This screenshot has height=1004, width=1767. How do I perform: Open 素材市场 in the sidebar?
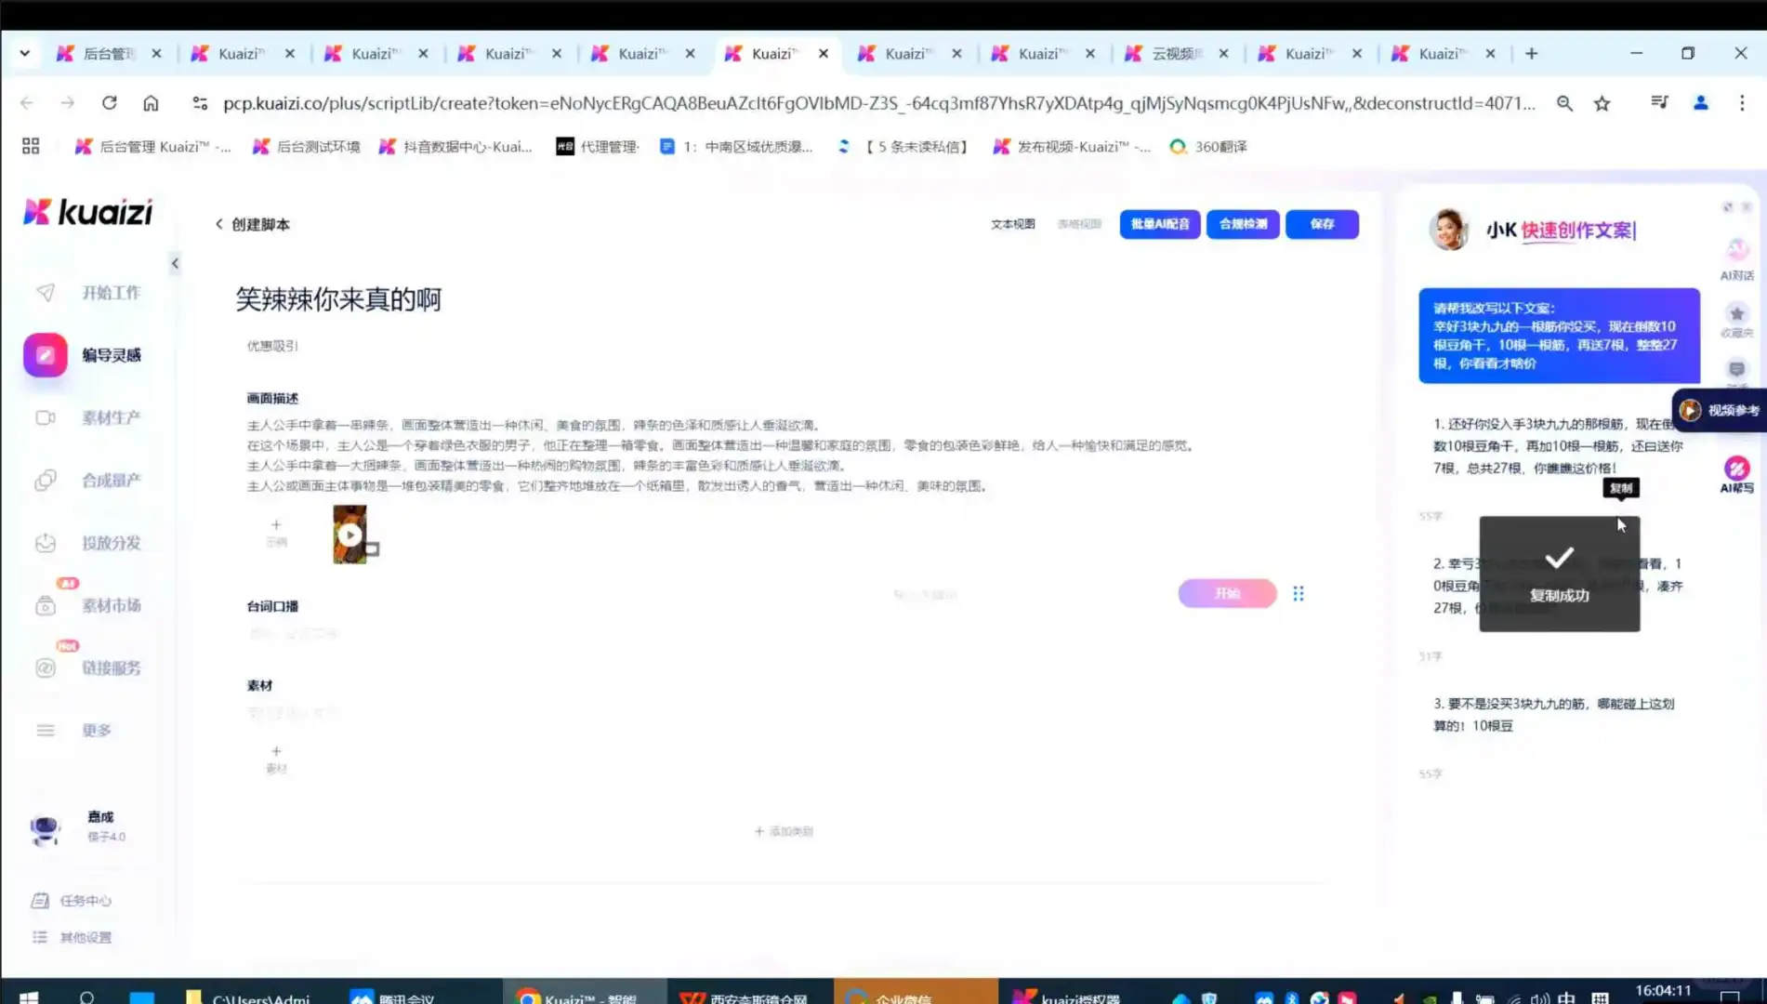(x=111, y=604)
